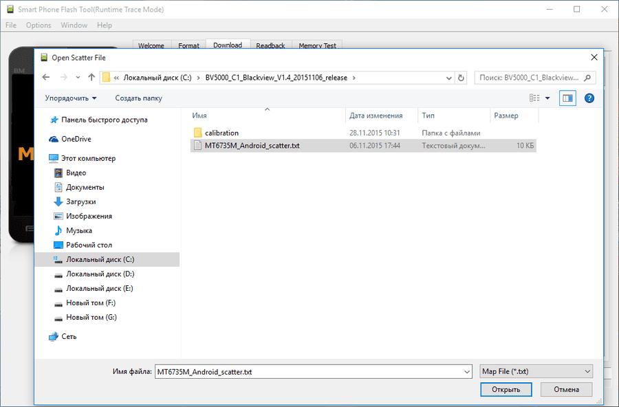Click the change view layout icon

pyautogui.click(x=534, y=98)
